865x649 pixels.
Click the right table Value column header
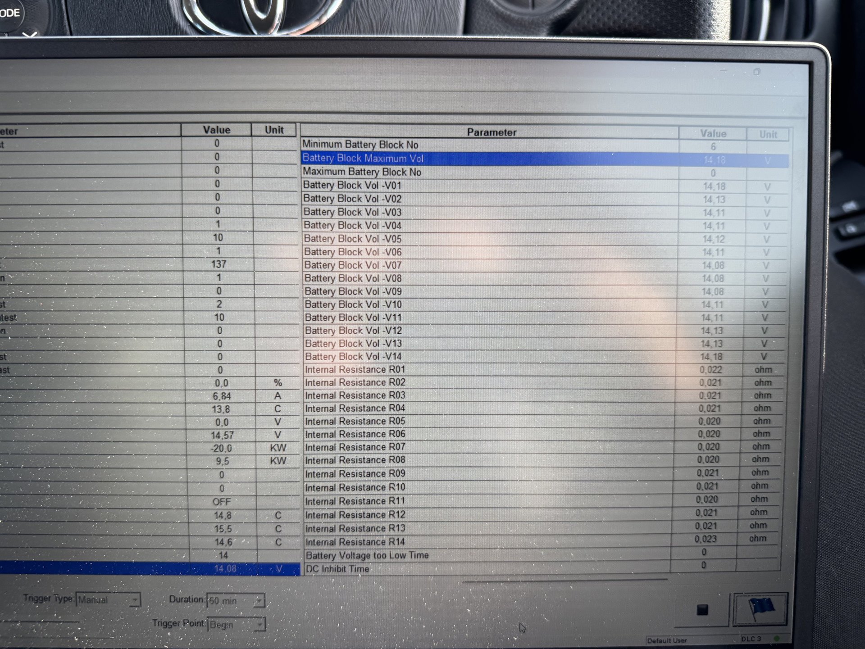point(713,134)
